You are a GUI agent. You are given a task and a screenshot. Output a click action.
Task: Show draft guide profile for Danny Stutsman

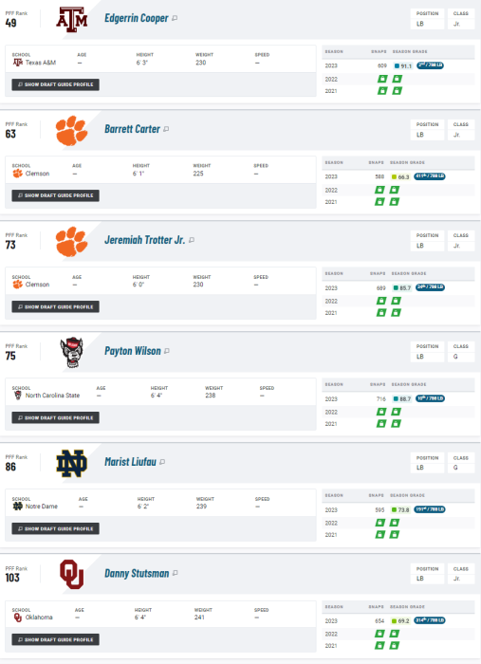[55, 639]
